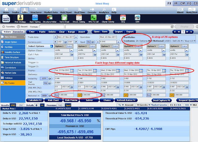
Task: Click the Calculate F2 button
Action: pos(35,100)
